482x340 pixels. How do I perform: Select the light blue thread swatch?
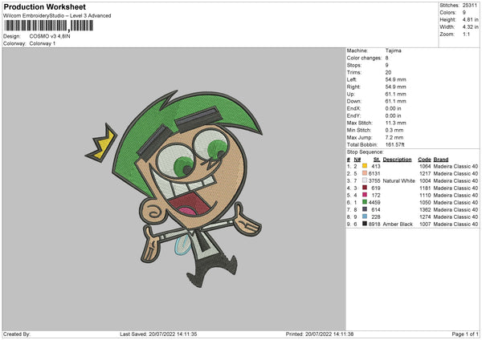click(365, 217)
